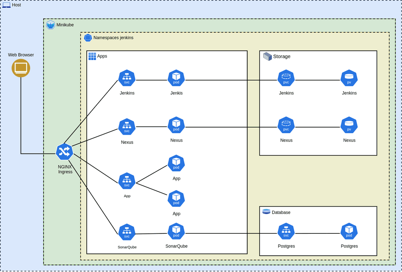The image size is (402, 272).
Task: Select the Postgres svc icon
Action: pyautogui.click(x=286, y=231)
